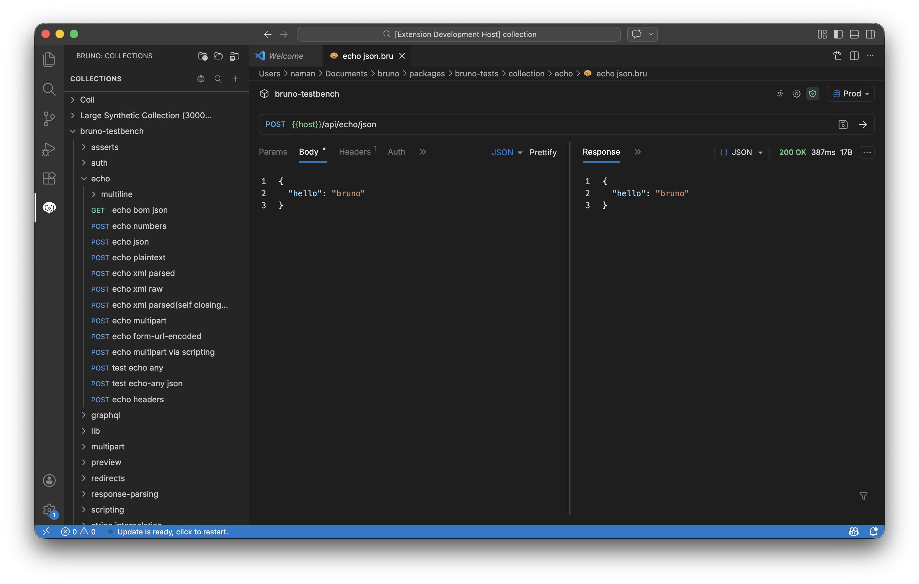Click the globe icon in Collections header
This screenshot has height=584, width=919.
coord(201,79)
